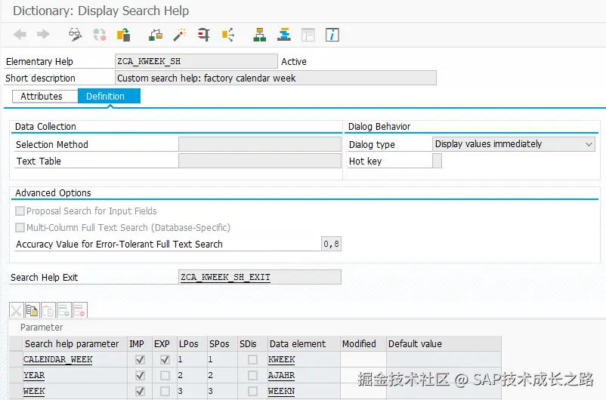Click the Delete Row icon above Parameter table
Screen dimensions: 606x400
[x=79, y=310]
